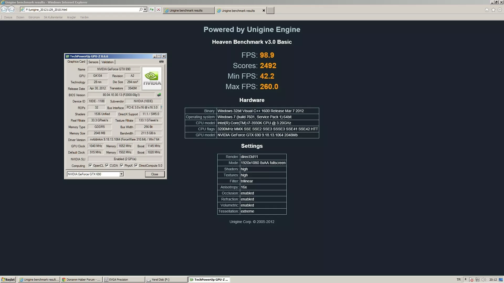The width and height of the screenshot is (504, 283).
Task: Click the Action Center flag tray icon
Action: [471, 280]
